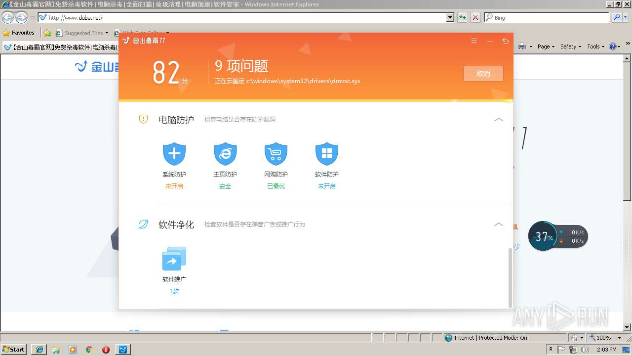Viewport: 632px width, 356px height.
Task: Collapse the 电脑防护 section
Action: [x=499, y=119]
